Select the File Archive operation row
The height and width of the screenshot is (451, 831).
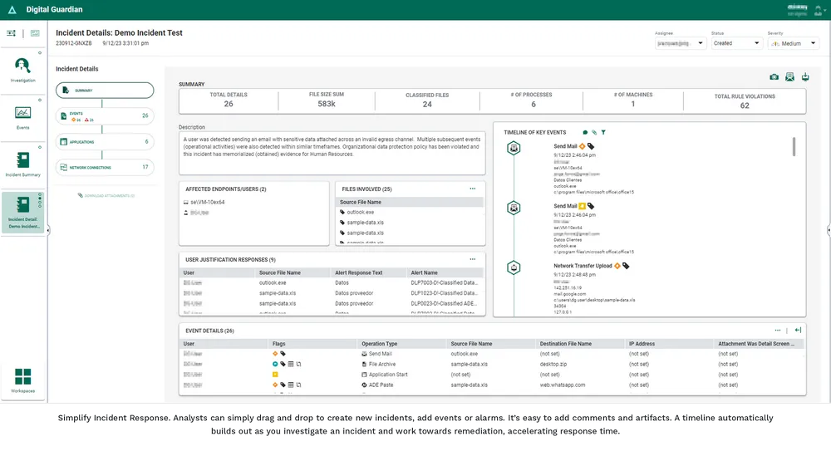click(492, 365)
